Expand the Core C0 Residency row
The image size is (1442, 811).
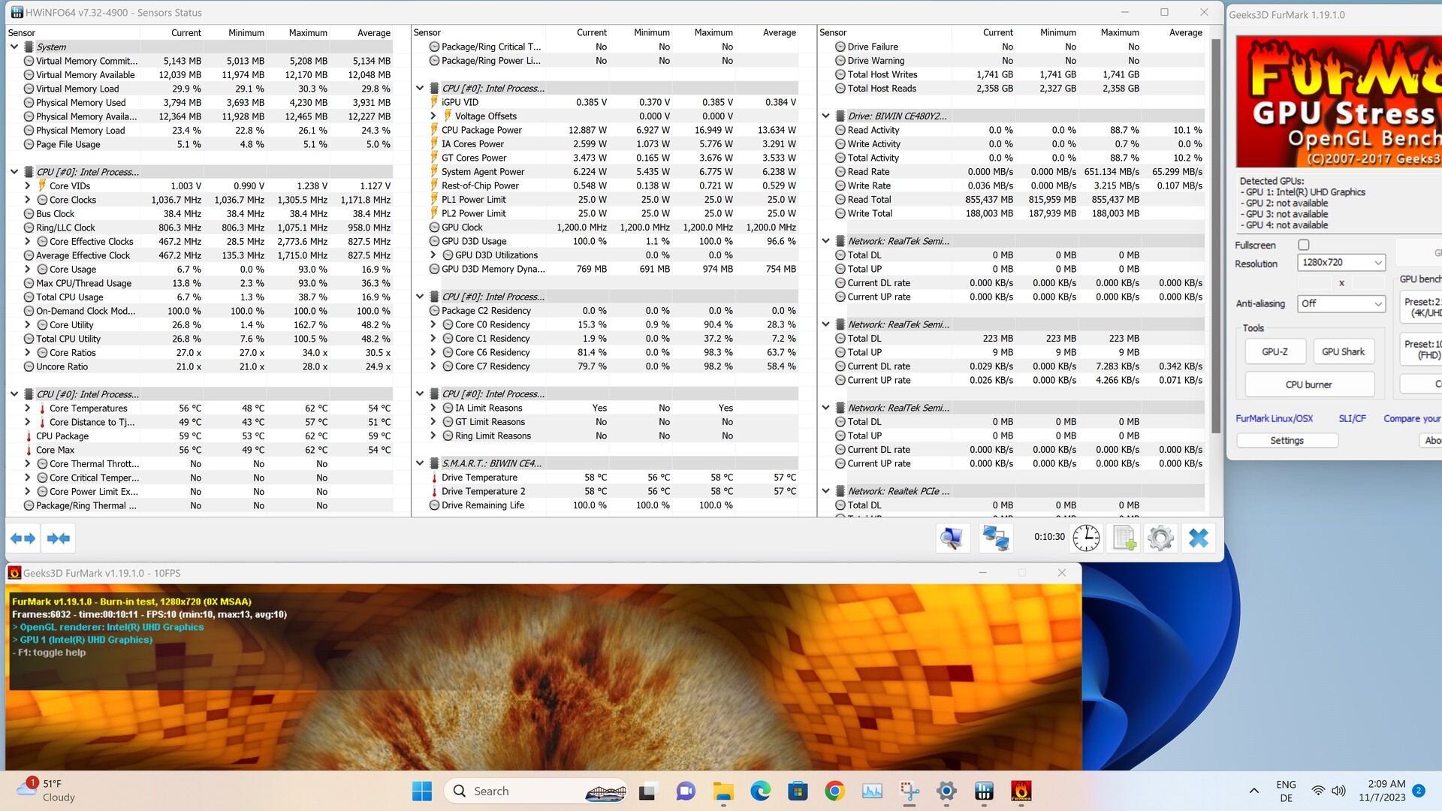[x=433, y=324]
